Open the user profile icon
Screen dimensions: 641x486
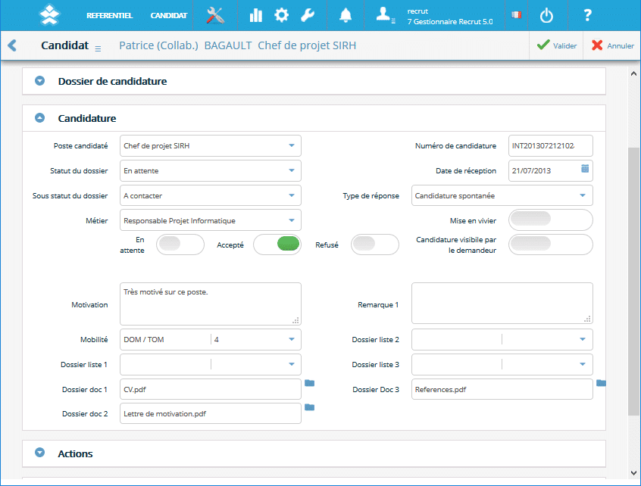[x=384, y=15]
